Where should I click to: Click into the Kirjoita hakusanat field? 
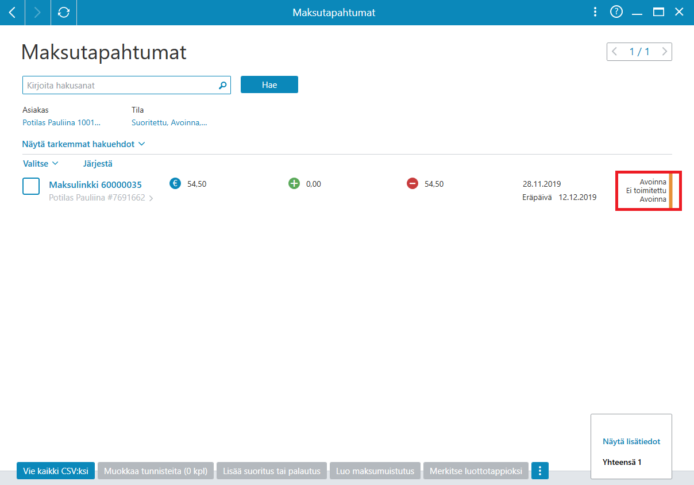coord(121,85)
